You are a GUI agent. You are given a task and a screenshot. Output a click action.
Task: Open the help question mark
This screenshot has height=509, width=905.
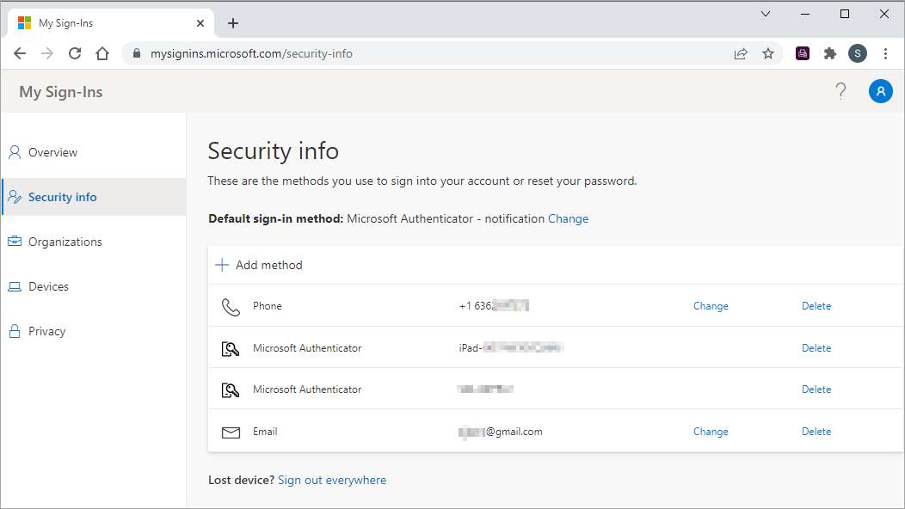pyautogui.click(x=840, y=91)
